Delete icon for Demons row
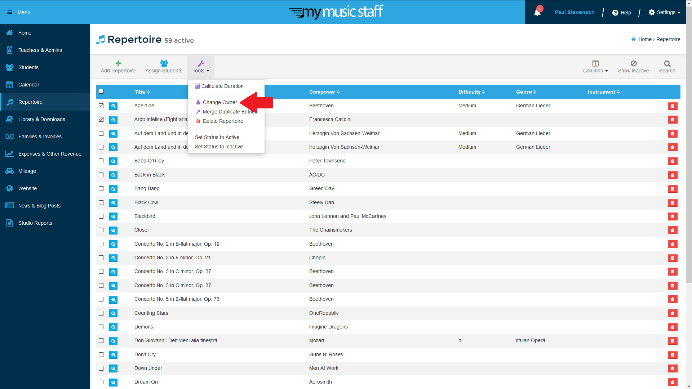The height and width of the screenshot is (389, 692). pos(673,327)
